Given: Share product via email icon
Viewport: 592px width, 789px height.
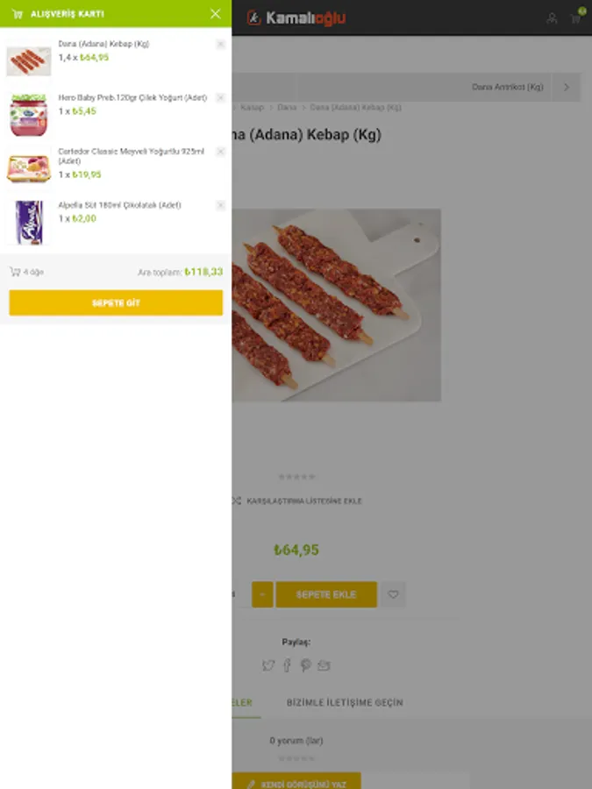Looking at the screenshot, I should pyautogui.click(x=324, y=665).
